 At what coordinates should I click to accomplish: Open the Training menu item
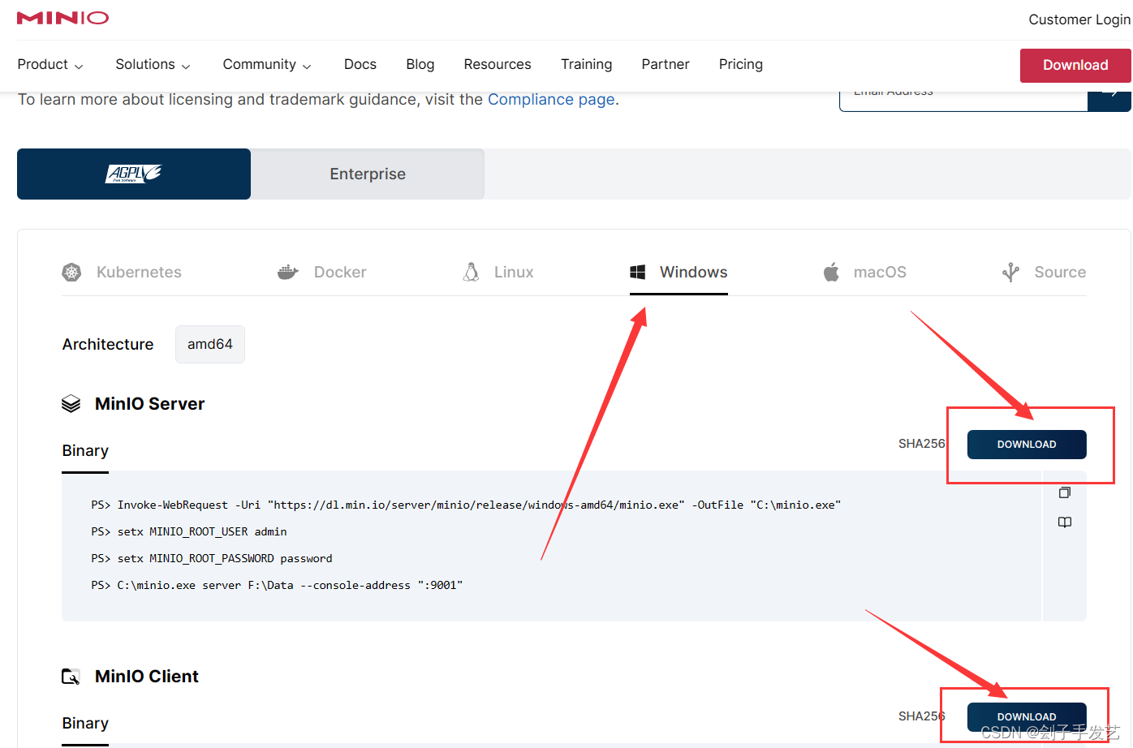click(x=587, y=64)
